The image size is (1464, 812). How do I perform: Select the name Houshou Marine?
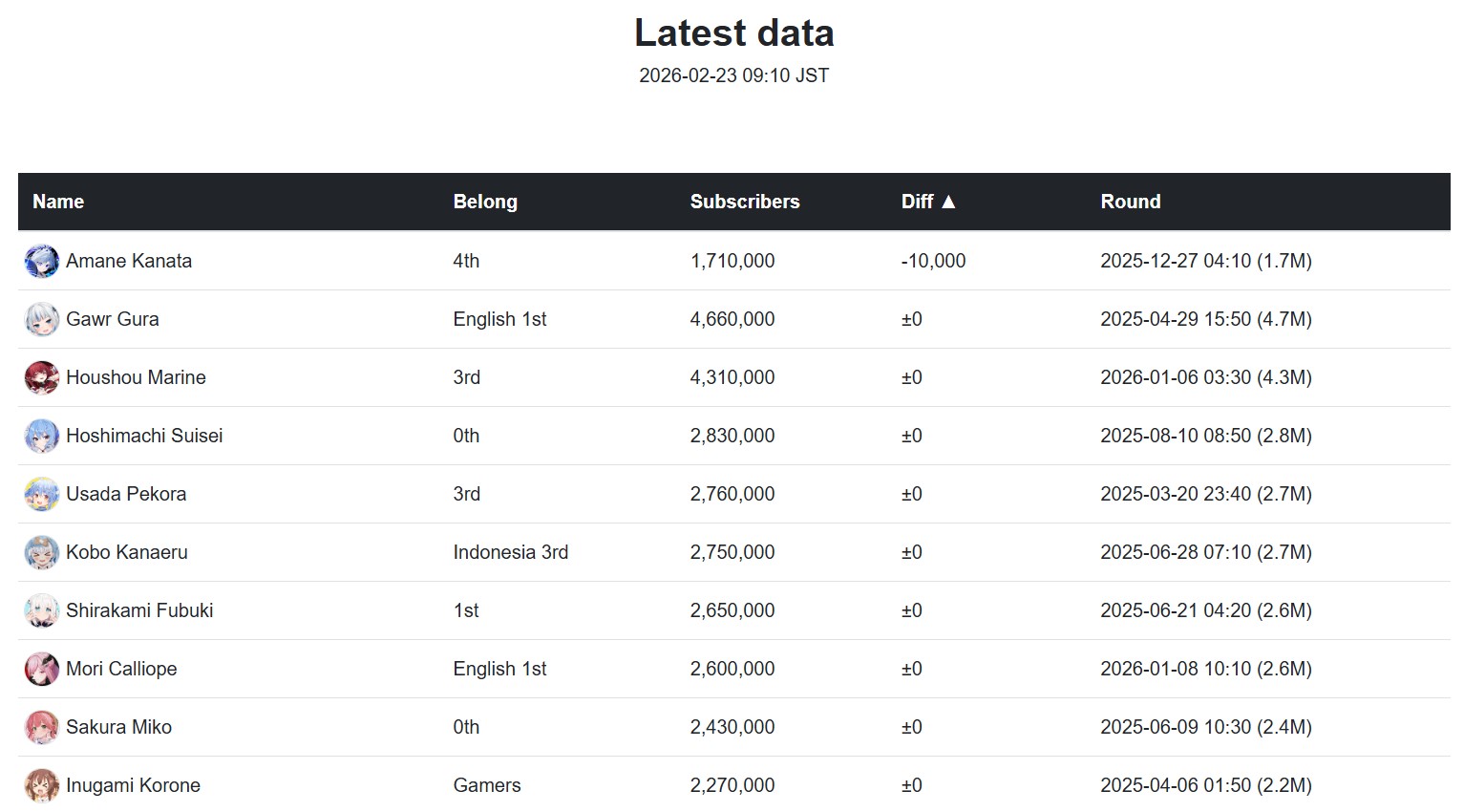(136, 377)
